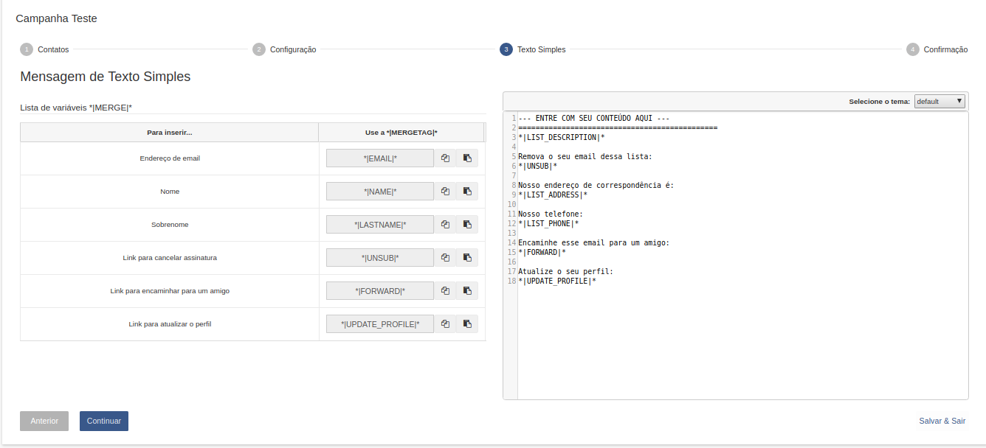Click the Salvar & Sair link
Viewport: 986px width, 448px height.
point(942,421)
